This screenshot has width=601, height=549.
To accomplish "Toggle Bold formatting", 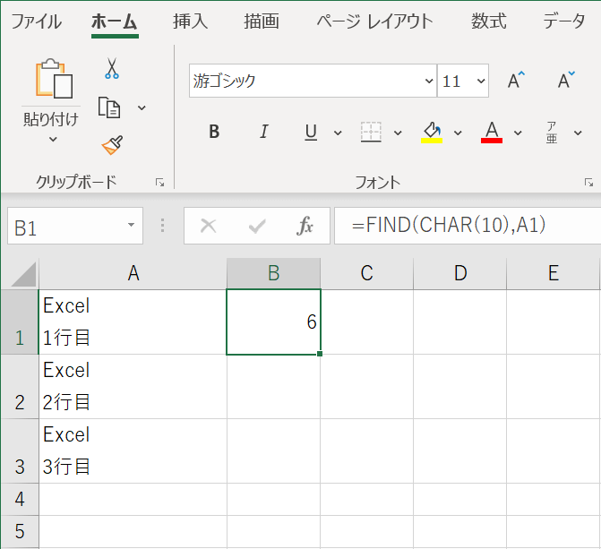I will (214, 132).
